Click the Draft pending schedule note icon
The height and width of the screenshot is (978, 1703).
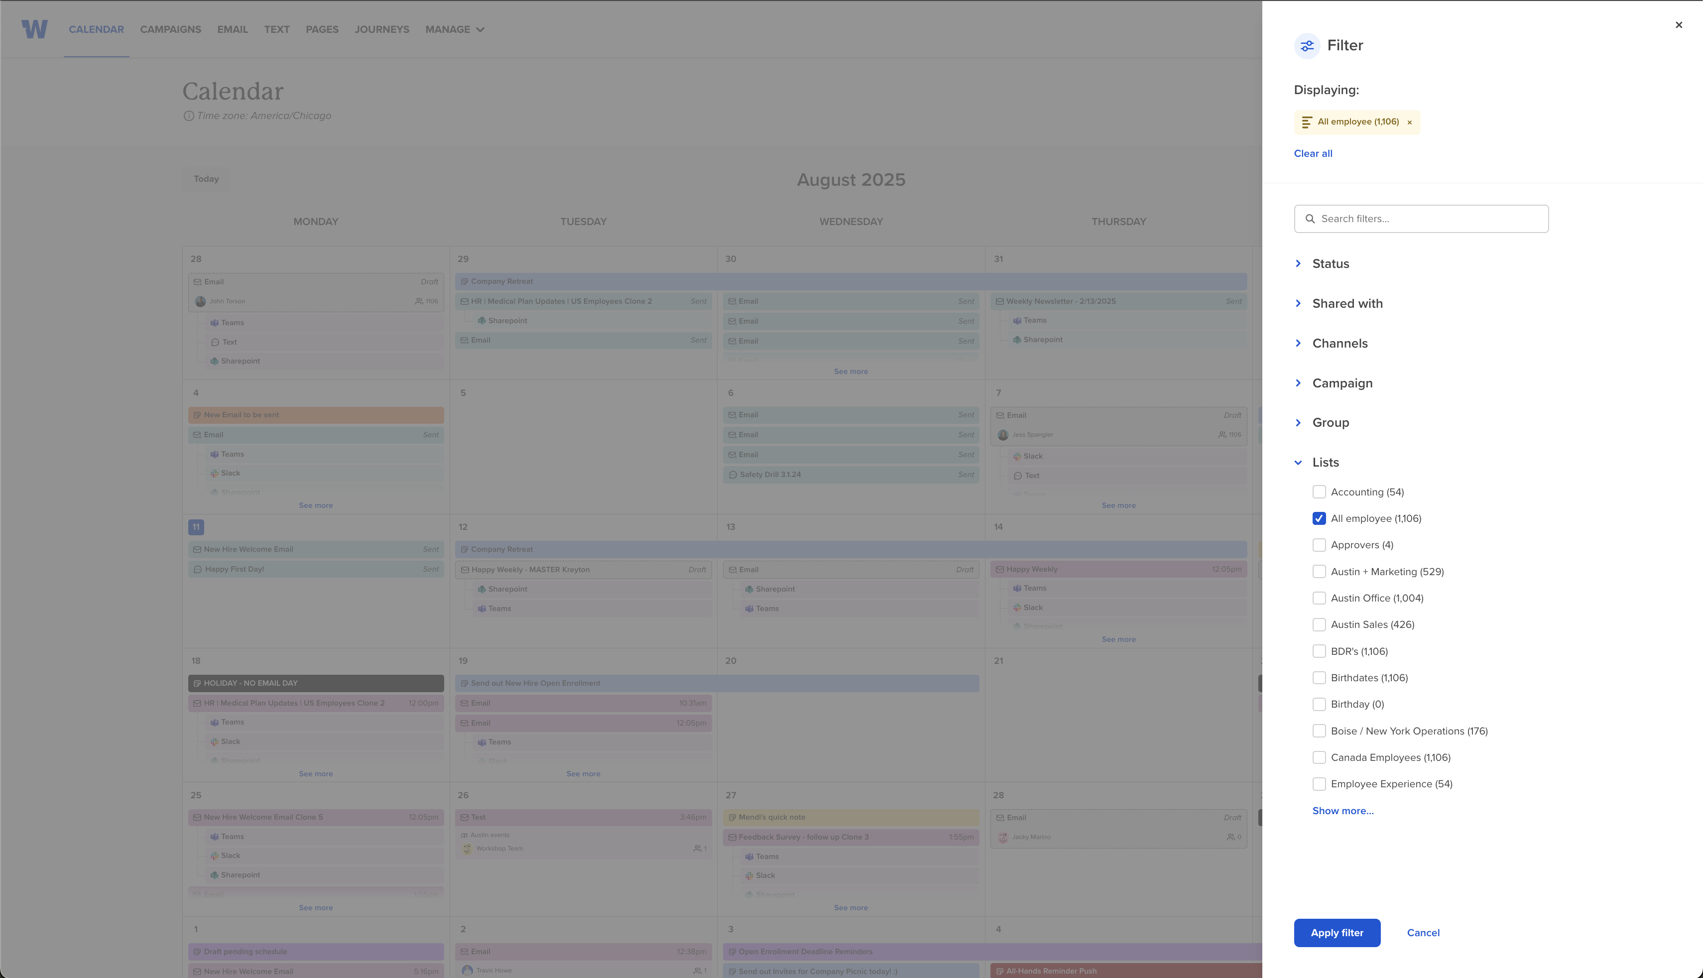pyautogui.click(x=197, y=952)
